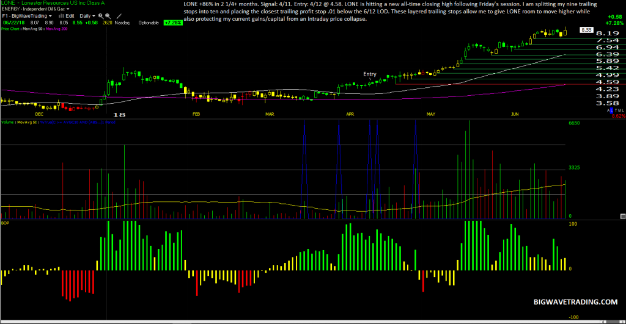Click the 8.90 high price value
This screenshot has width=626, height=324.
coord(49,23)
